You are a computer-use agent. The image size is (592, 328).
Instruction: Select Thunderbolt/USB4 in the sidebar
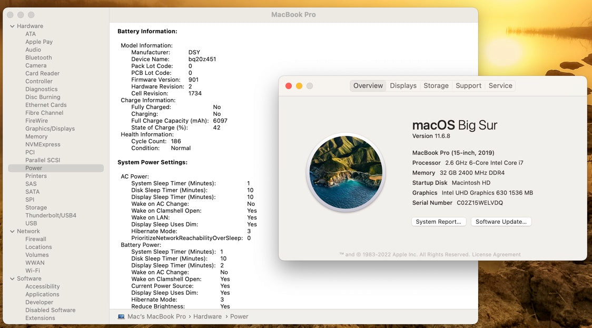[x=51, y=215]
